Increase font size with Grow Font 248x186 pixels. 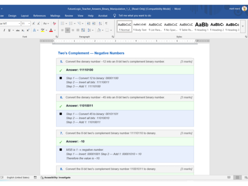[x=34, y=23]
